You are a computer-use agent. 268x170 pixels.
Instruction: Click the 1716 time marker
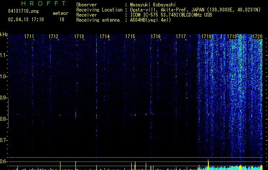click(x=156, y=37)
